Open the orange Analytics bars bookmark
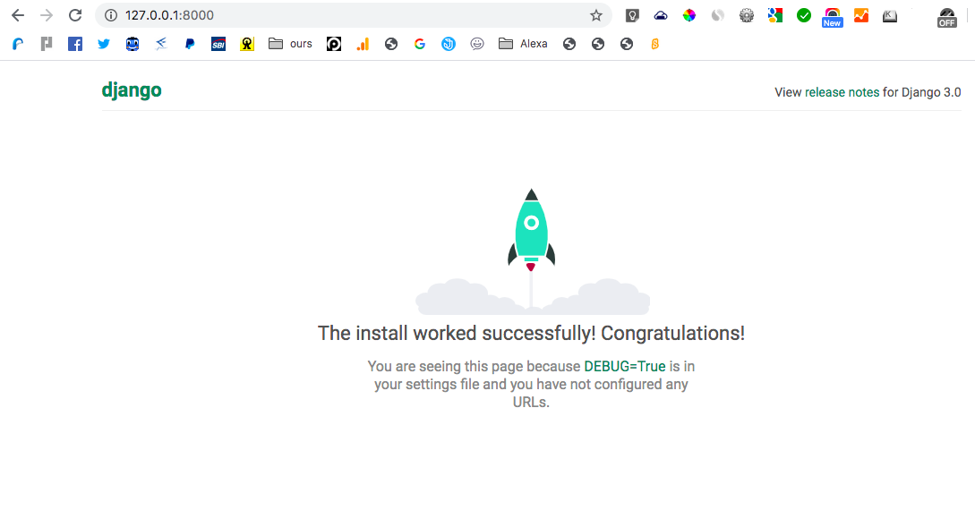The height and width of the screenshot is (527, 975). [363, 44]
